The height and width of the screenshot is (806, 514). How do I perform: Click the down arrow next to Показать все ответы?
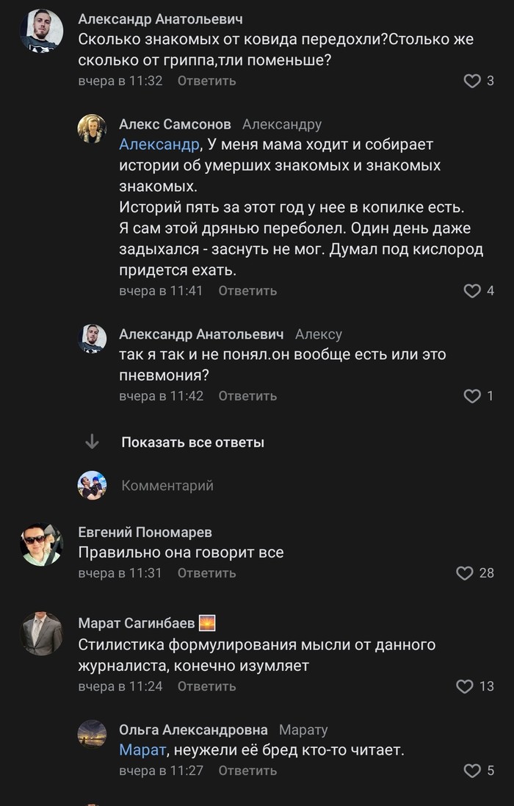[x=93, y=442]
